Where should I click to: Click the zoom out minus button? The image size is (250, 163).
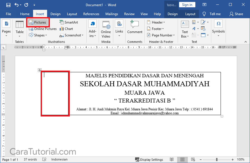(201, 159)
